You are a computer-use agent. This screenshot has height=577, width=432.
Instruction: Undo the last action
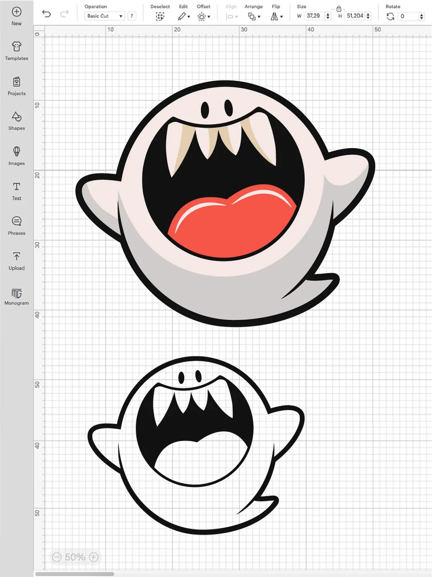[x=46, y=14]
